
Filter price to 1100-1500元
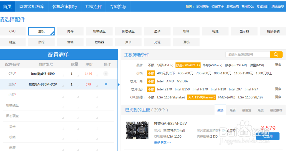tap(243, 73)
